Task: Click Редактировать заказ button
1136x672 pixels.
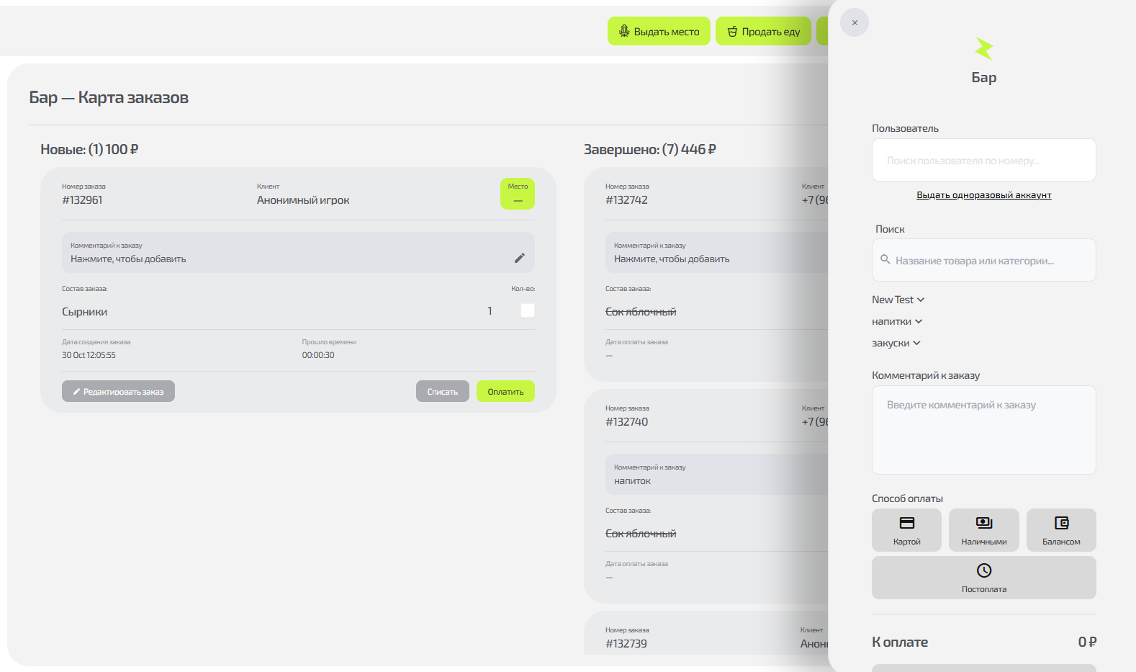Action: [118, 391]
